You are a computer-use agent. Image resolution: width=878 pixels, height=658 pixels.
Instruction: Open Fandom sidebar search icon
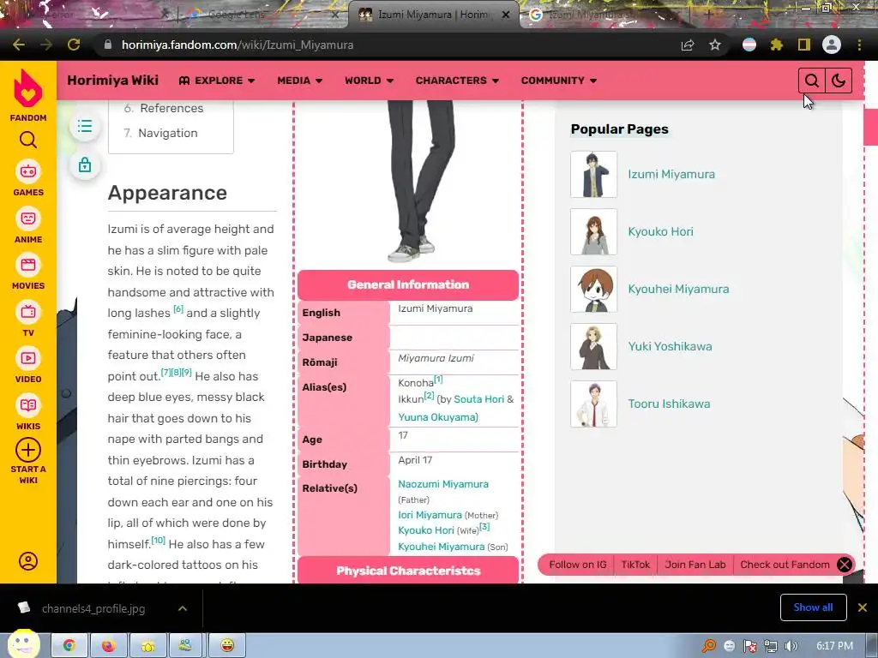[28, 140]
